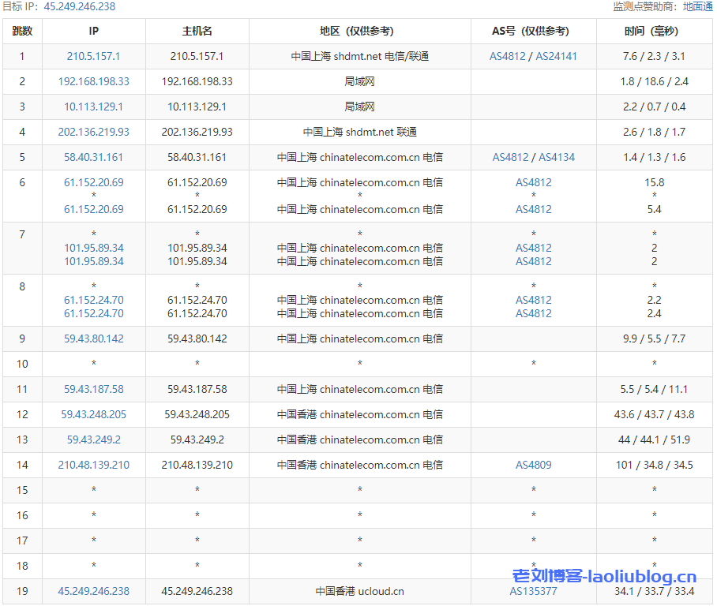Click blue IP link 210.48.139.210 in hop 14
Viewport: 717px width, 606px height.
93,465
